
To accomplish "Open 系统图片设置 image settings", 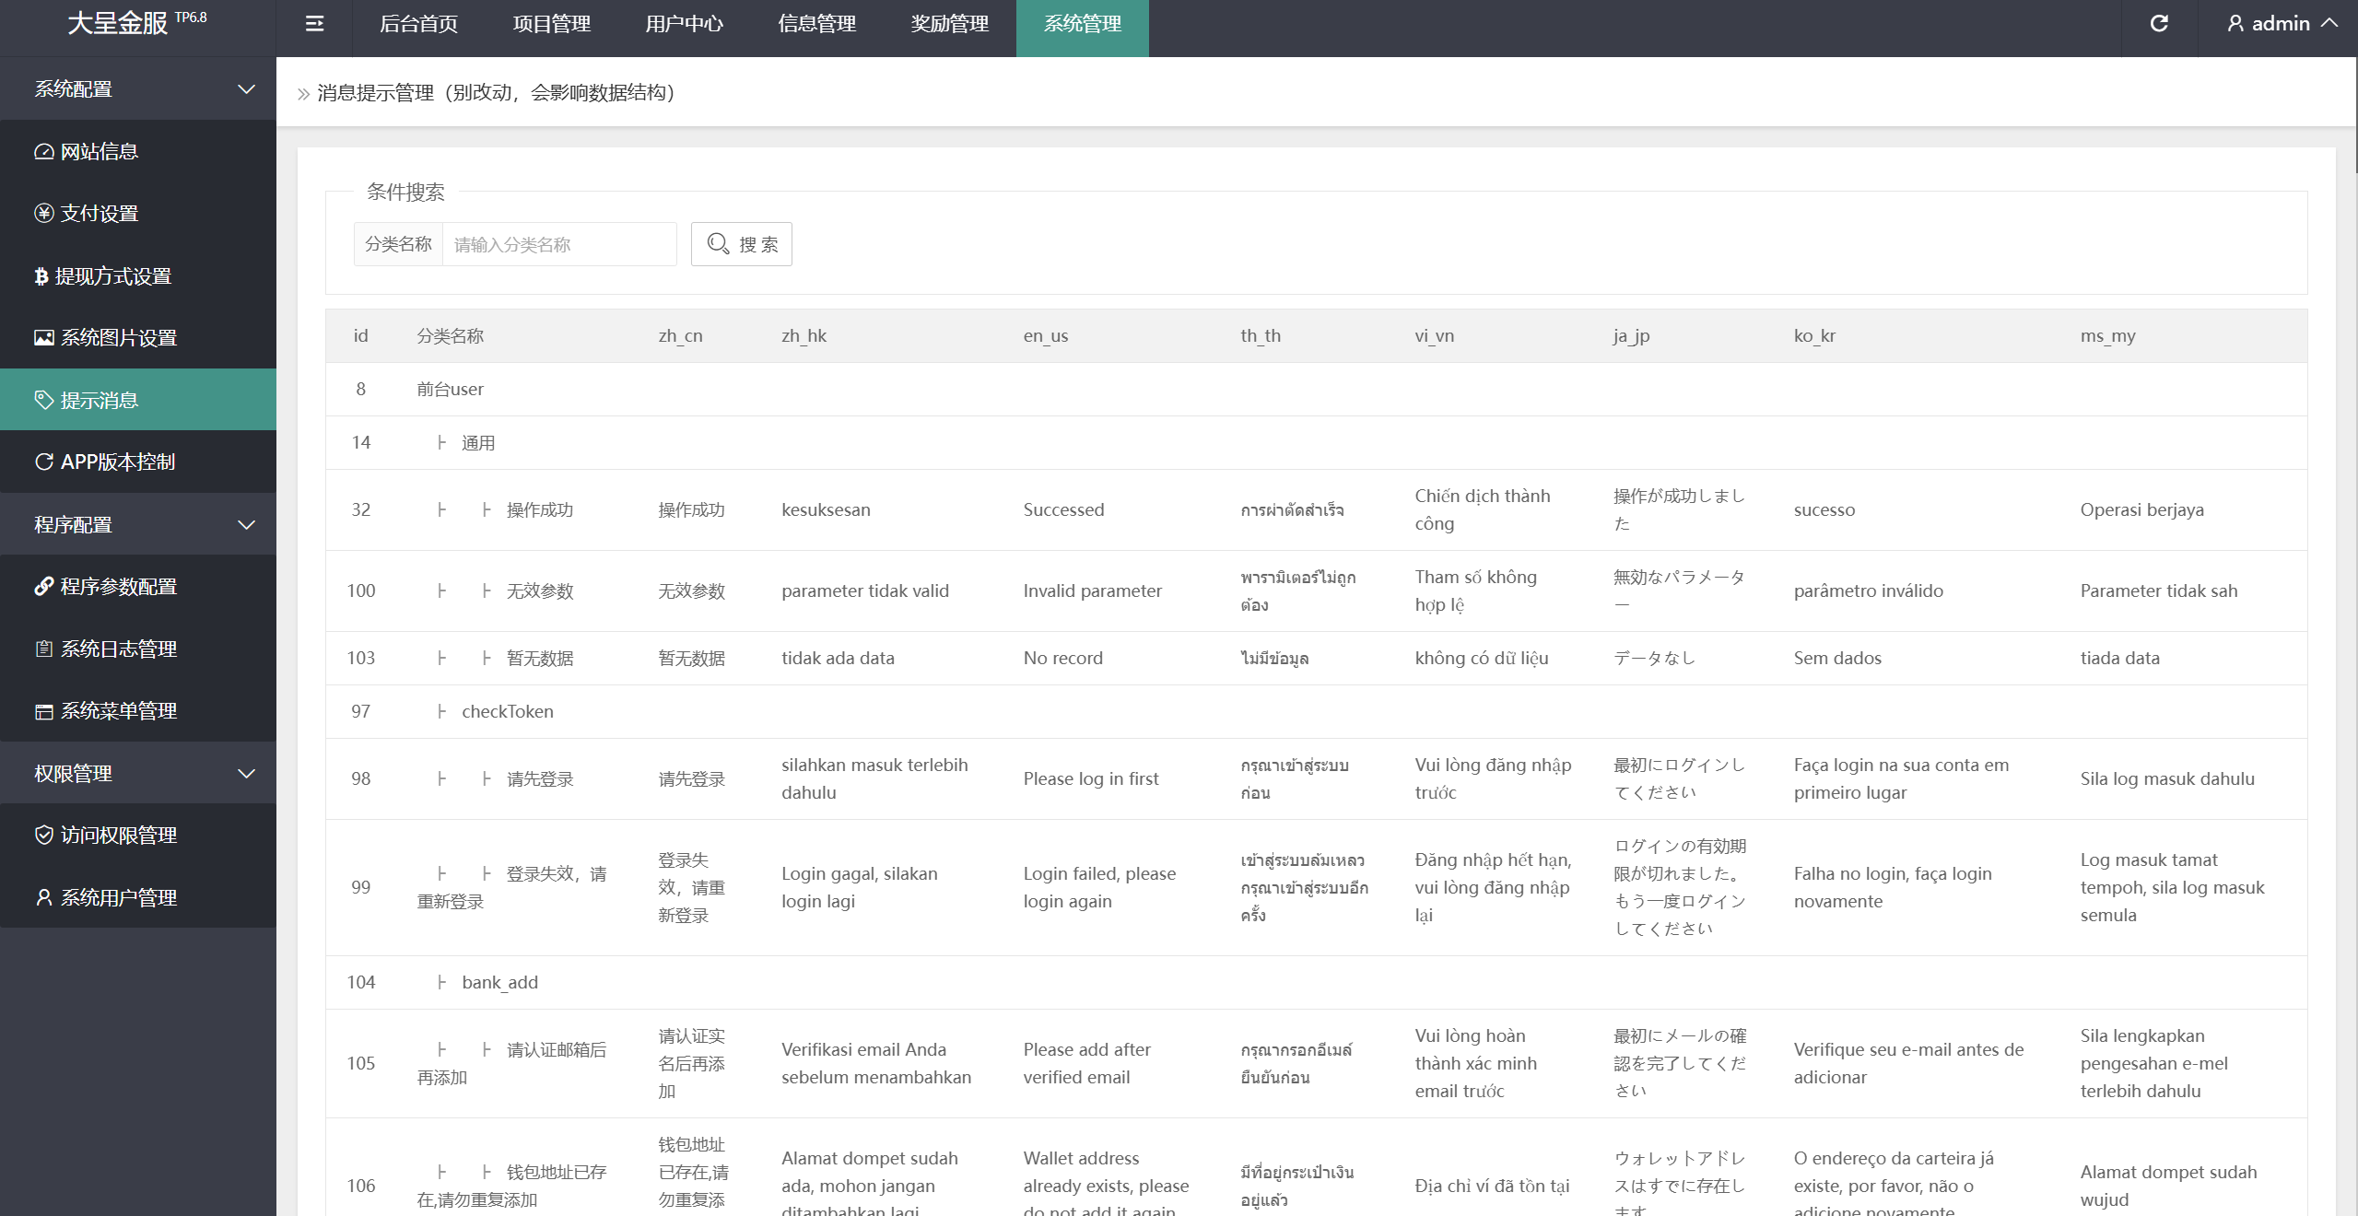I will click(x=118, y=338).
